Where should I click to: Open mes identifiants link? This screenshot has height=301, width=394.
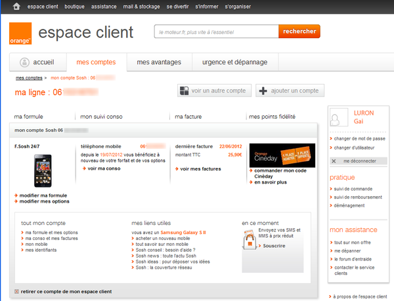[x=41, y=250]
